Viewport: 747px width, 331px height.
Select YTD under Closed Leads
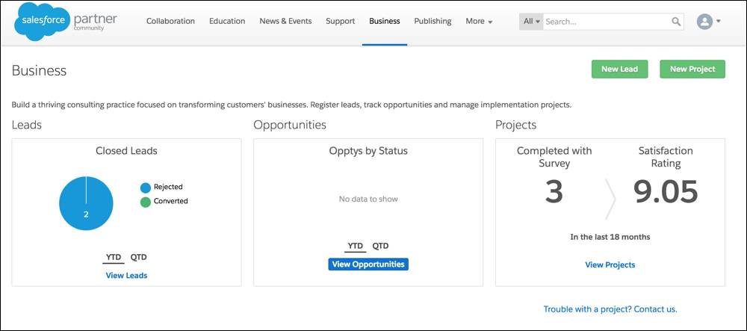coord(114,257)
